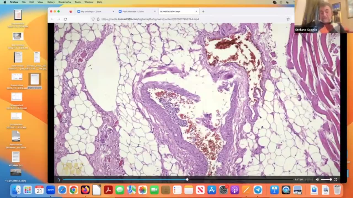Open the View menu
353x198 pixels.
[x=40, y=2]
